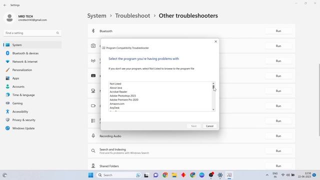Select Not Listed in program list
The width and height of the screenshot is (320, 180).
point(115,83)
